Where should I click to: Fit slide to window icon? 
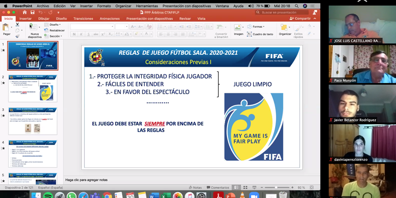pos(312,187)
